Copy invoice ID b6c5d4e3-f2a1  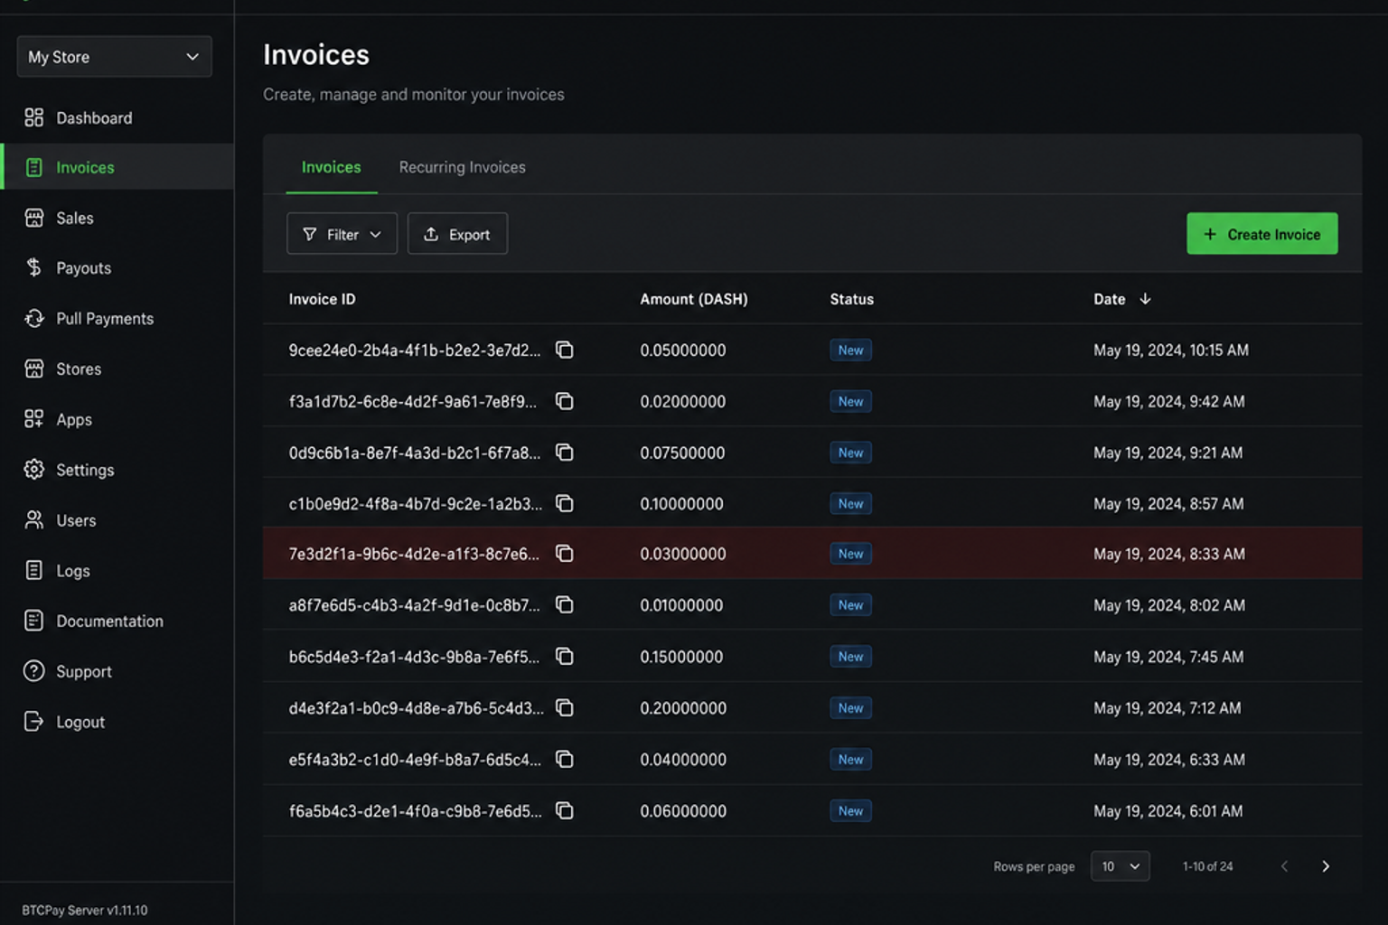565,657
